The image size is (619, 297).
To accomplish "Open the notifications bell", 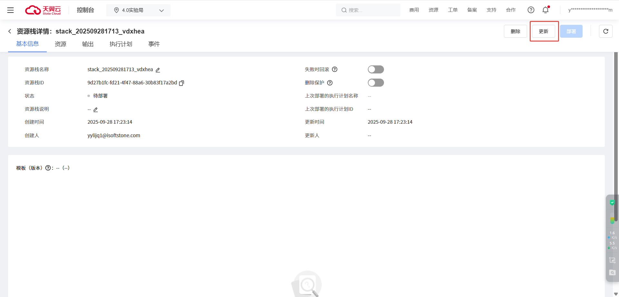I will point(545,10).
